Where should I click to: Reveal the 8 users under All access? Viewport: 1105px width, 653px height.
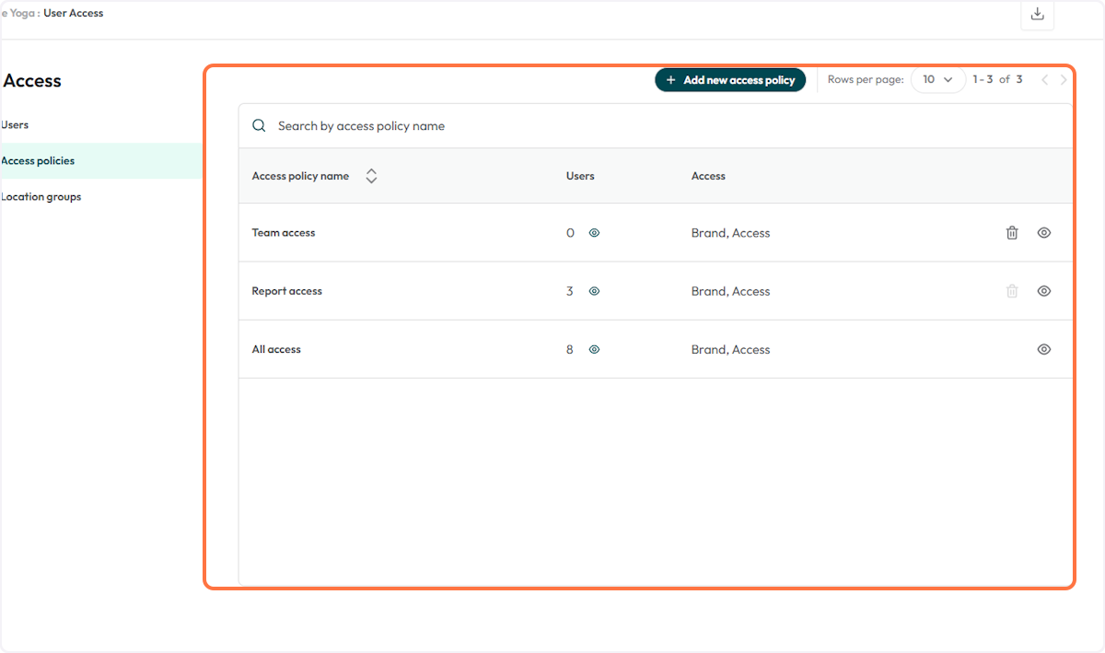click(x=594, y=349)
